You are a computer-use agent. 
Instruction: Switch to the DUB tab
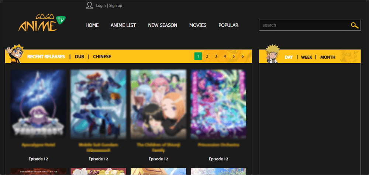coord(79,57)
